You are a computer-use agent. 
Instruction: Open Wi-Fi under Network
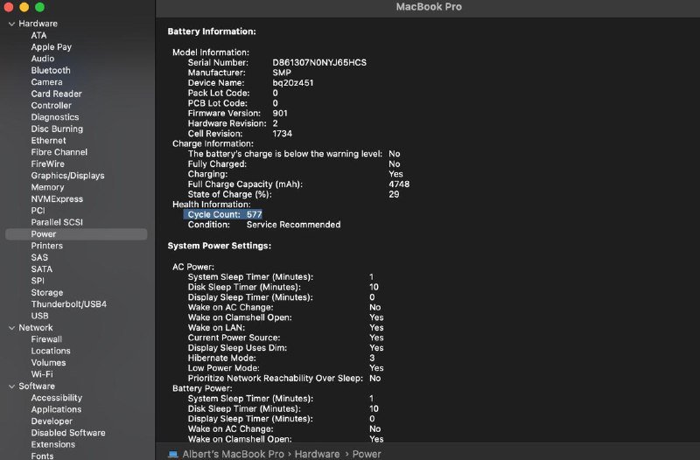coord(42,374)
